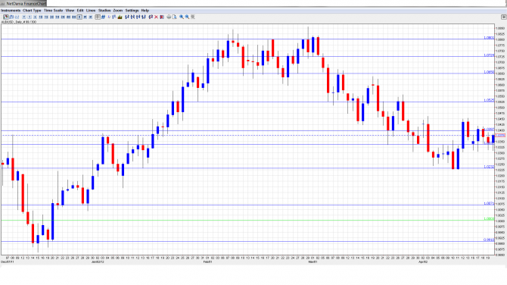Select the tick (T) time scale button

(x=24, y=17)
